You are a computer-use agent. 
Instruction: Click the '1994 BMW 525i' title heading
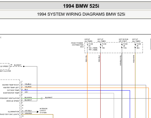pyautogui.click(x=81, y=6)
